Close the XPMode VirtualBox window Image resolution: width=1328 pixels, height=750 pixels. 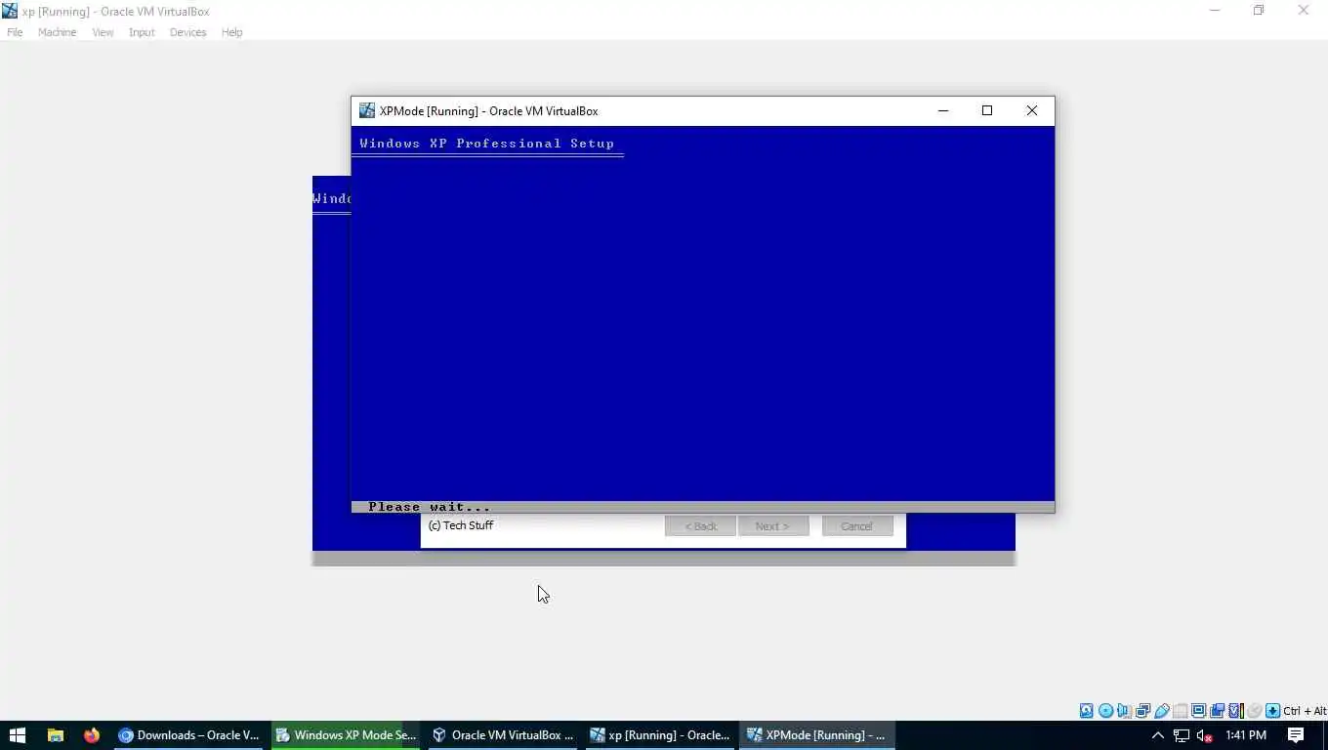coord(1032,110)
